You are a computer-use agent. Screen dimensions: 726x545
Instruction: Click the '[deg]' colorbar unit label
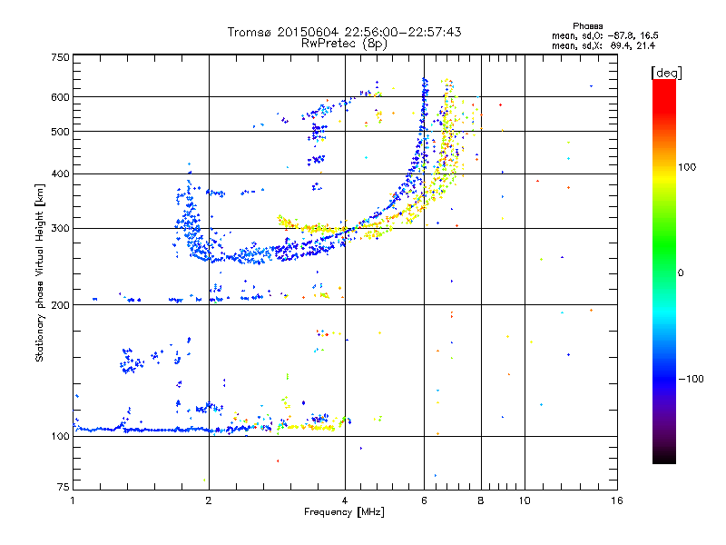coord(666,73)
